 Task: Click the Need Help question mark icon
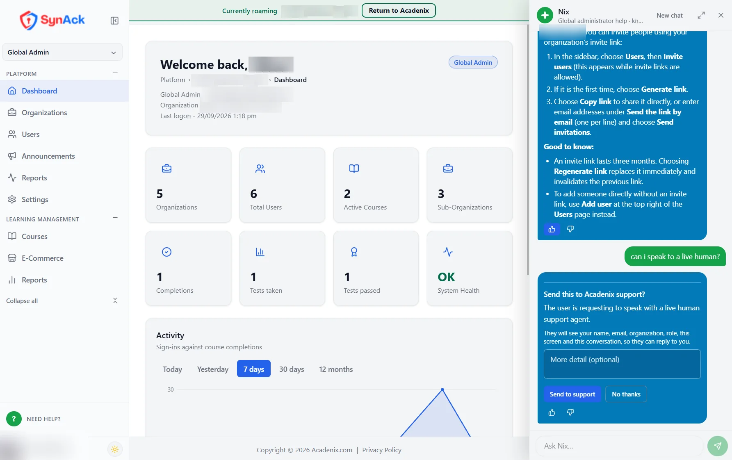[14, 419]
